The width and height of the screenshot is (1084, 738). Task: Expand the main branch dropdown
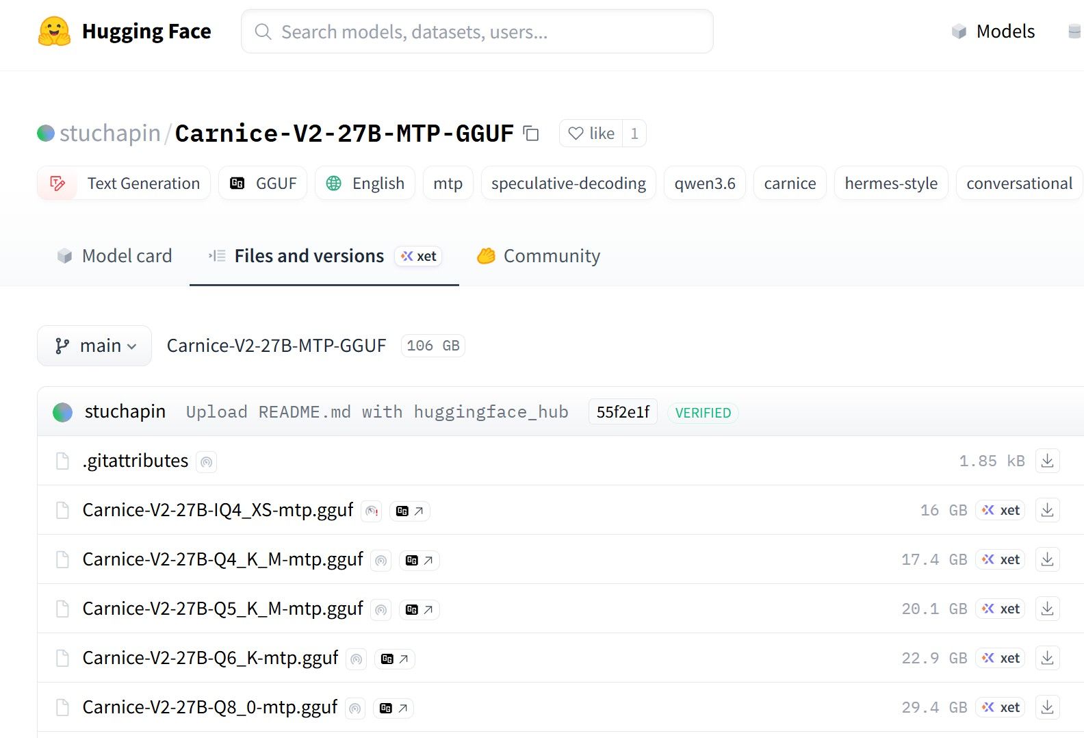(x=94, y=346)
